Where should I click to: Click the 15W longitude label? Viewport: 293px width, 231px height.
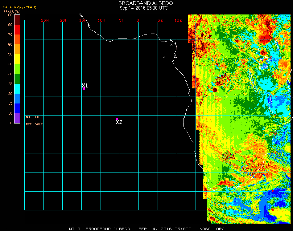(83, 20)
